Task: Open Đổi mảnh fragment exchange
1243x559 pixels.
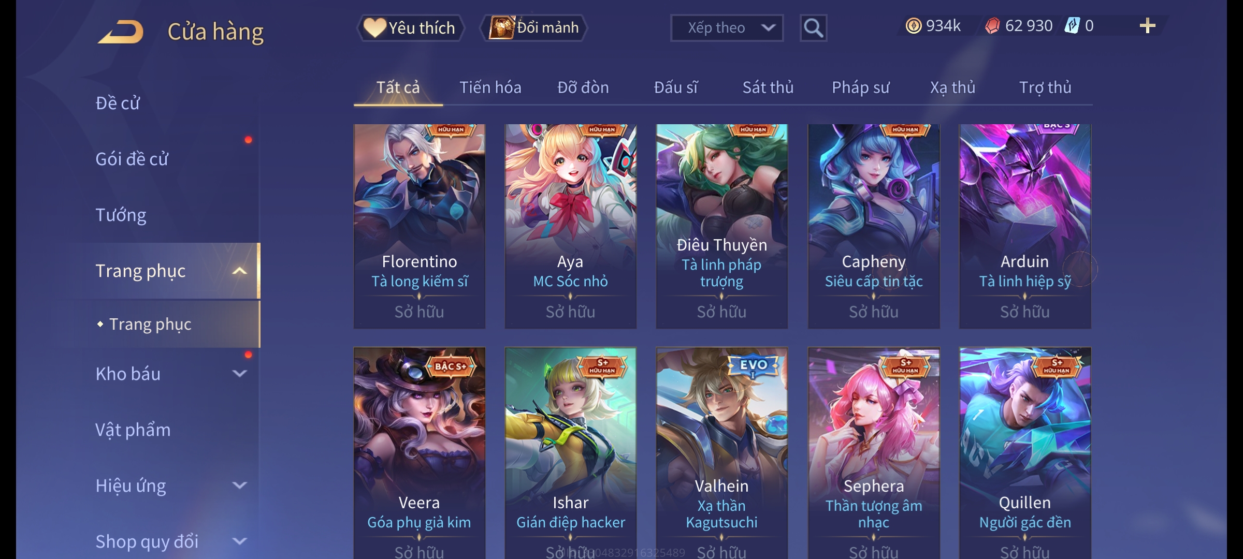Action: (534, 28)
